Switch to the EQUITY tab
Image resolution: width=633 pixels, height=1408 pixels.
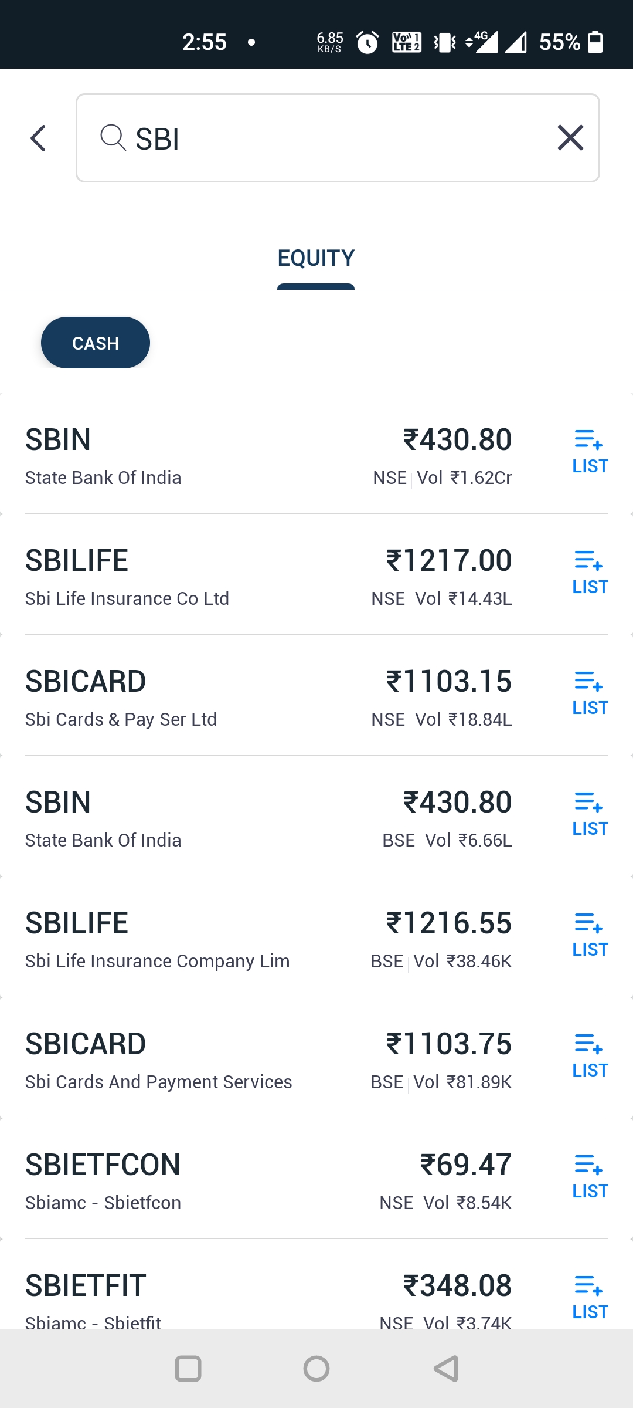pyautogui.click(x=316, y=258)
